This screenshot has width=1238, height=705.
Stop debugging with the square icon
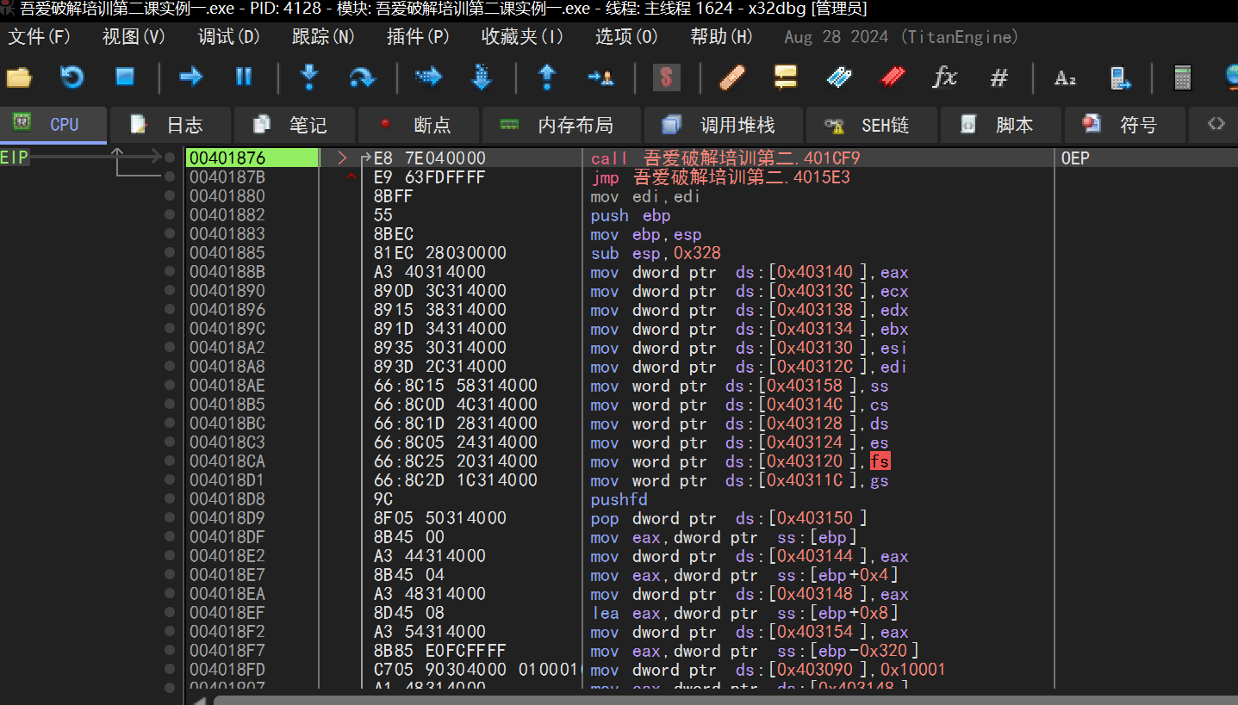click(x=125, y=77)
